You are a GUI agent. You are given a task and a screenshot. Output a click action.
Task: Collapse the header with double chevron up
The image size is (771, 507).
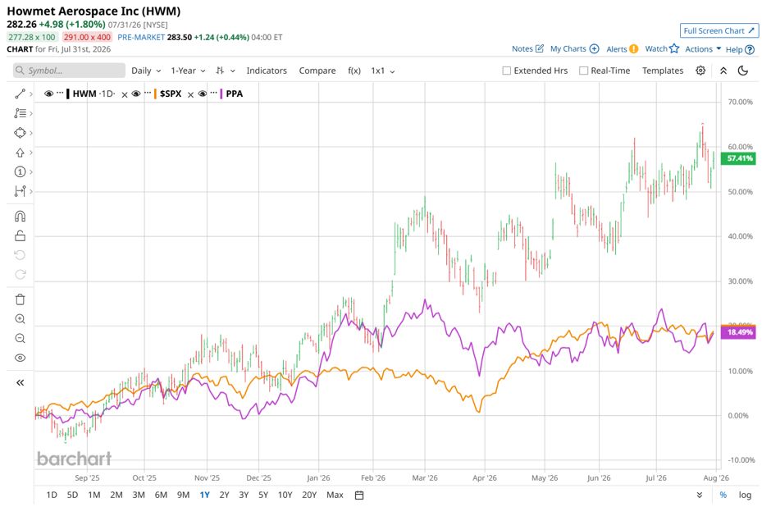pos(723,71)
